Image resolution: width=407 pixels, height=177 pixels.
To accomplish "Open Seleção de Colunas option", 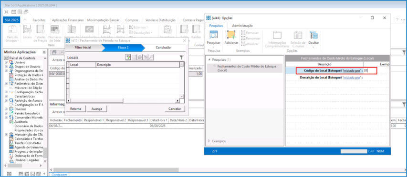I will tap(298, 39).
